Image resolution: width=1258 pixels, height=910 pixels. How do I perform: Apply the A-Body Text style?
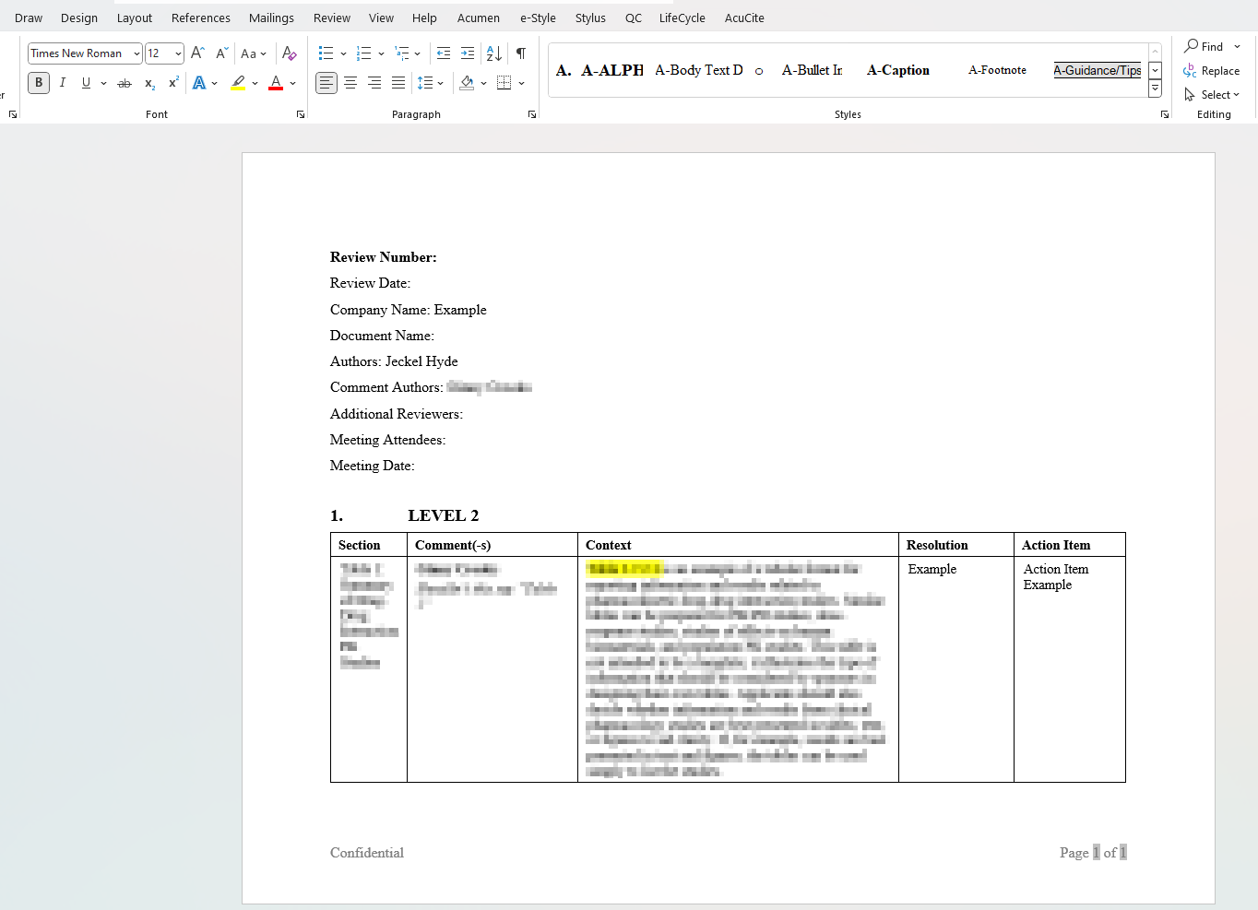pos(698,70)
